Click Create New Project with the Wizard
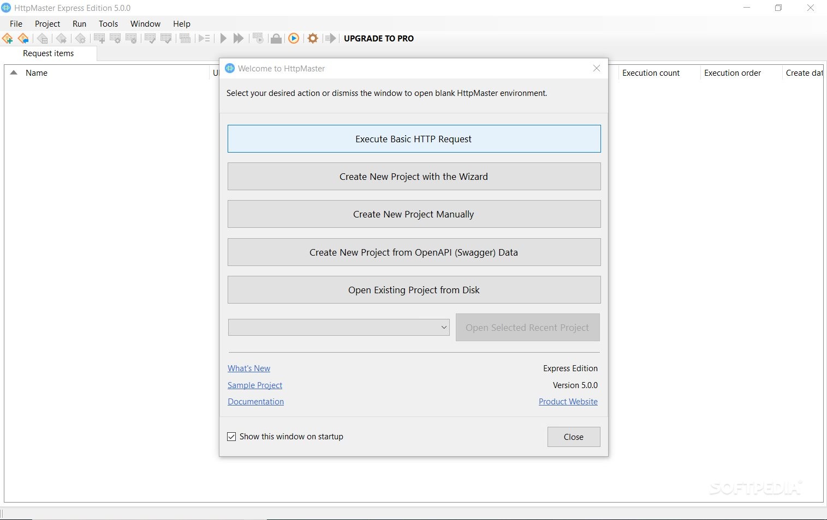This screenshot has height=520, width=827. 414,177
